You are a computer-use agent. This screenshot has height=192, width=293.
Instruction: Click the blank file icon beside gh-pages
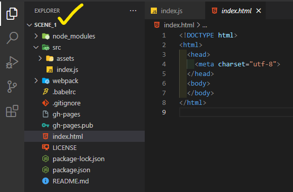point(46,114)
